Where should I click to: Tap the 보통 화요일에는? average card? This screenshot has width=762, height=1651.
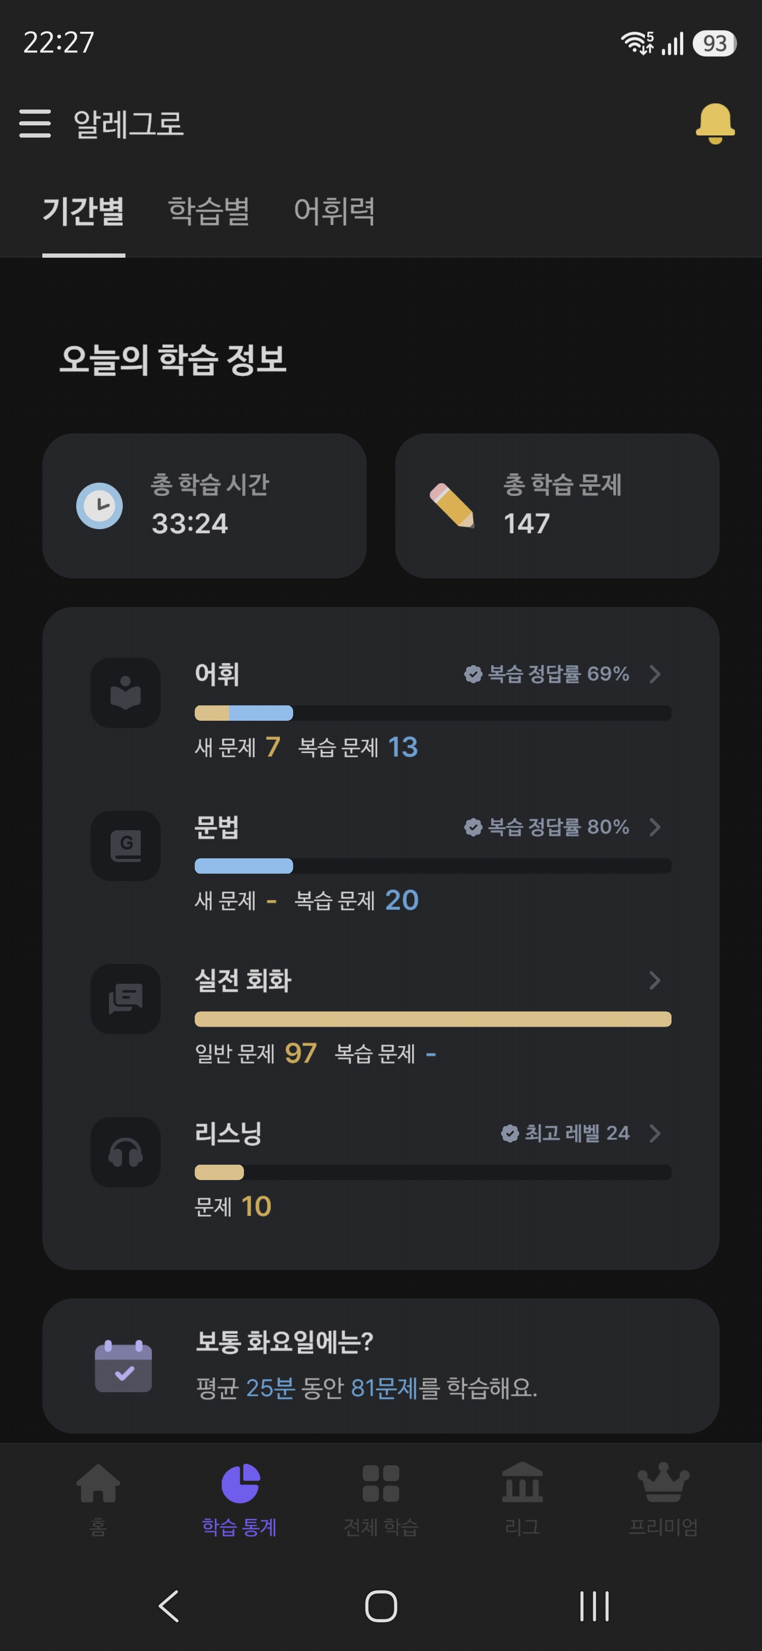(380, 1366)
